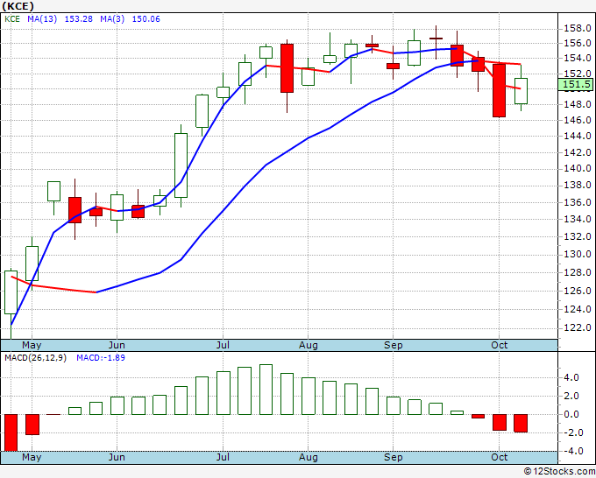Click the 158.0 price axis label
The height and width of the screenshot is (478, 596).
(577, 29)
